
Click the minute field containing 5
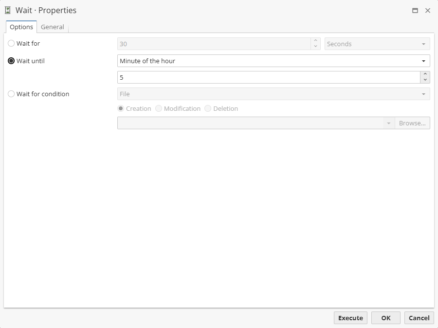(268, 77)
